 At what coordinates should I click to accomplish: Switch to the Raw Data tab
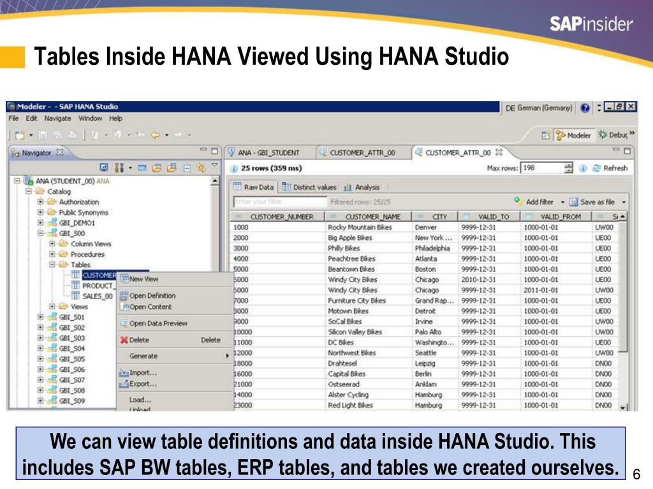click(253, 187)
